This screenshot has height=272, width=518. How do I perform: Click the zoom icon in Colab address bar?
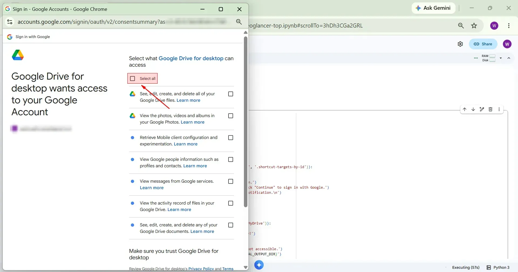click(x=461, y=26)
